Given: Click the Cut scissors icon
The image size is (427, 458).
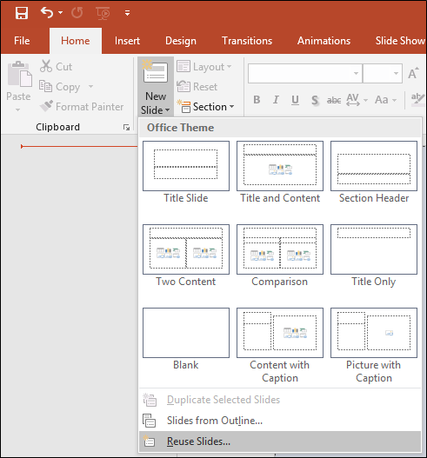Looking at the screenshot, I should [x=46, y=66].
